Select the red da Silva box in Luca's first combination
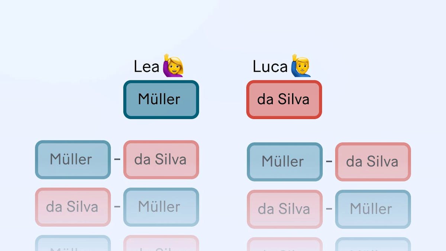Viewport: 446px width, 251px height. coord(373,162)
